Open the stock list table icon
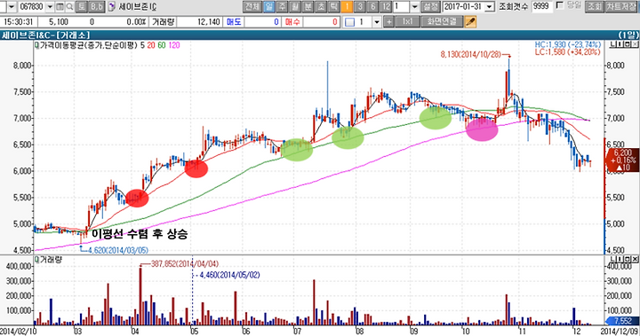This screenshot has height=336, width=640. pyautogui.click(x=60, y=6)
